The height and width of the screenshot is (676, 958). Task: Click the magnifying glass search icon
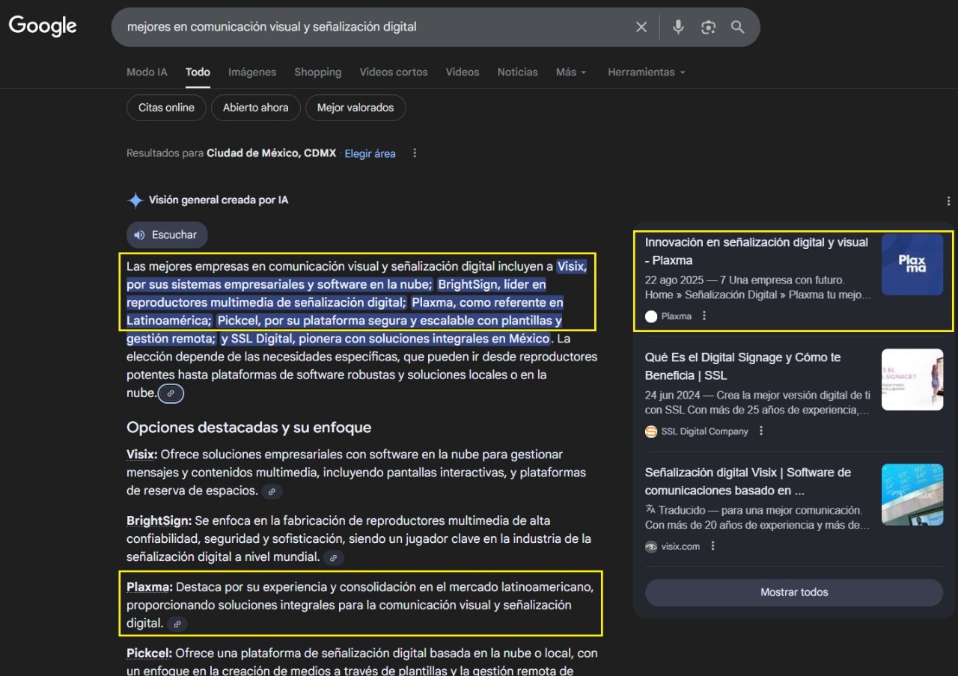click(x=737, y=27)
